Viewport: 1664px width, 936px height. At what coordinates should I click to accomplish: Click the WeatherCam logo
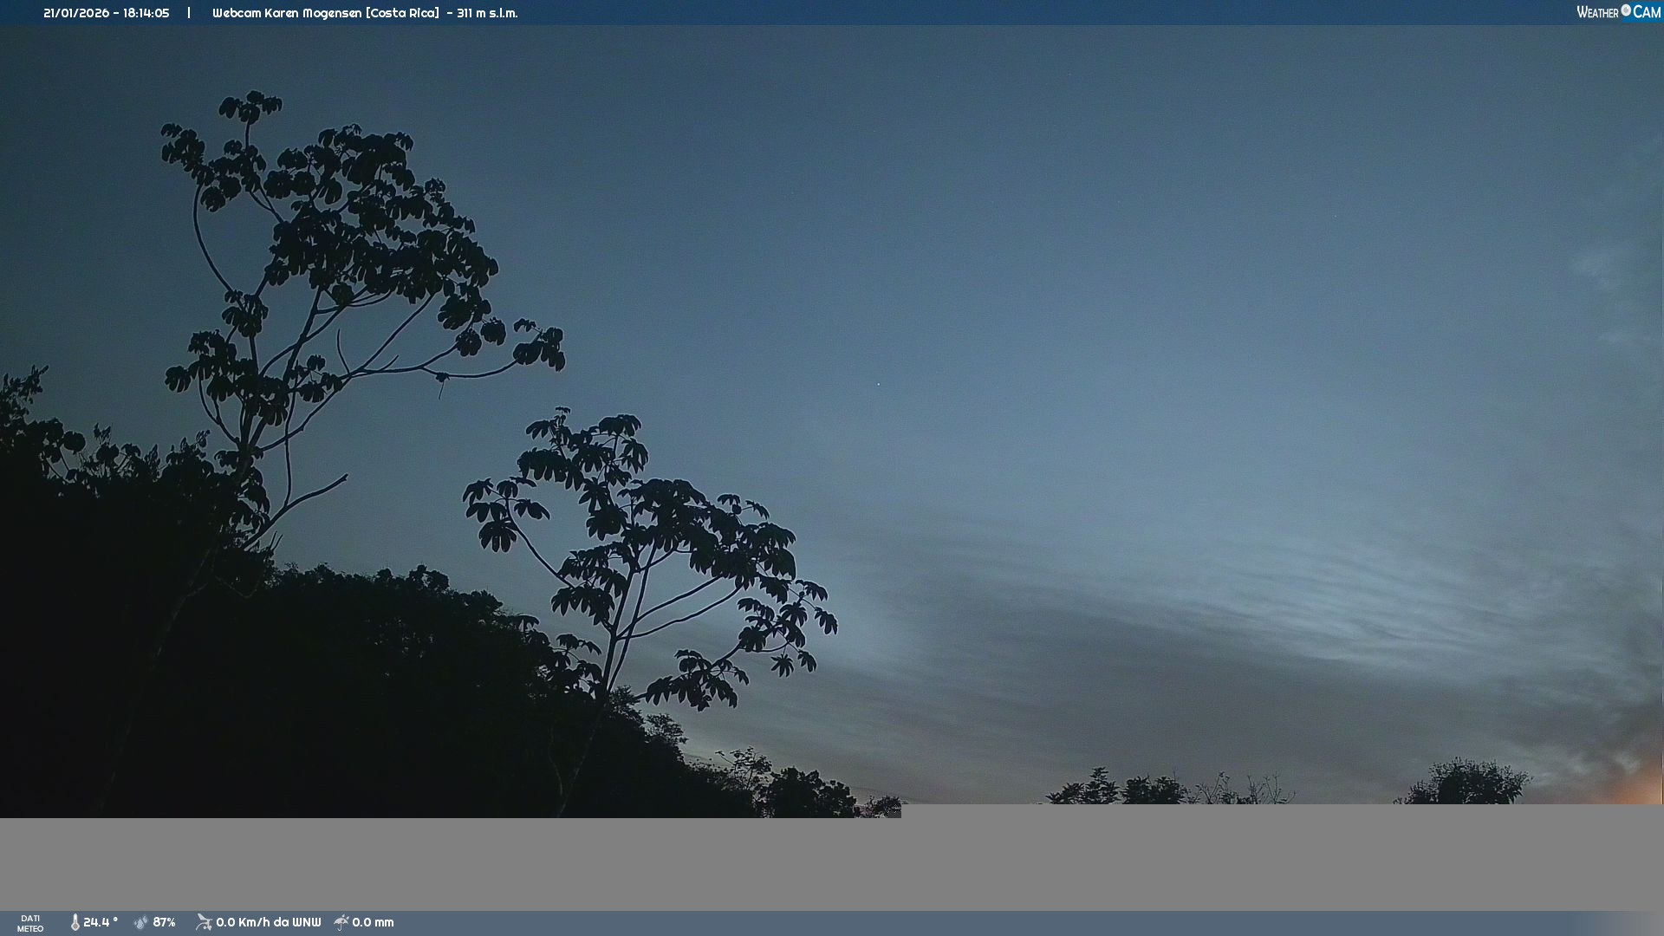(x=1618, y=12)
